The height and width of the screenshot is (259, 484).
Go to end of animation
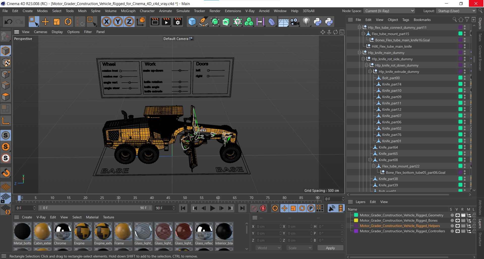(x=242, y=208)
